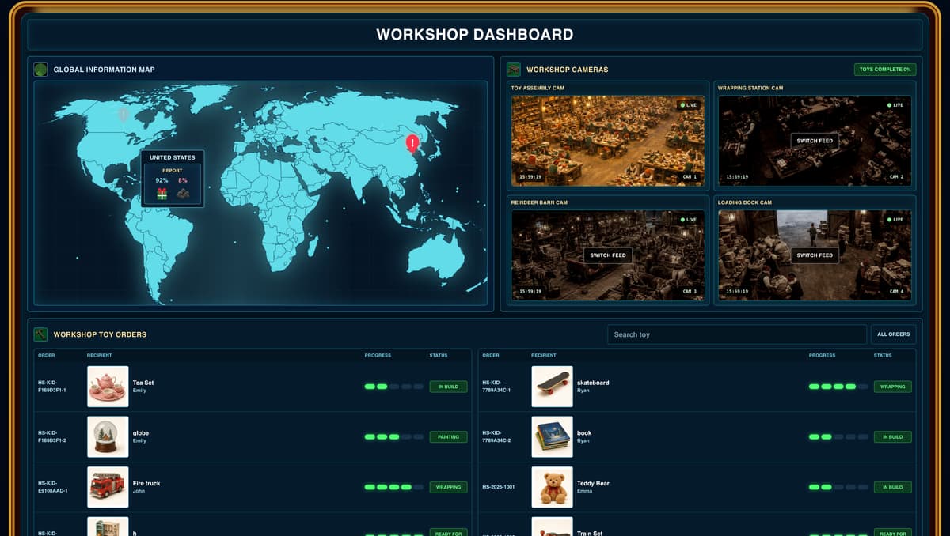
Task: Click the LIVE indicator on Loading Dock Cam
Action: [x=895, y=220]
